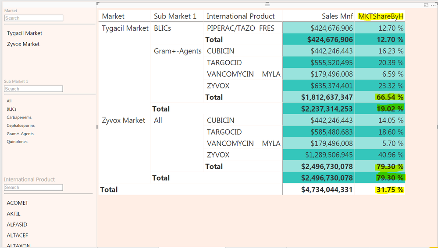Viewport: 438px width, 248px height.
Task: Select All in Sub Market 1 slicer
Action: 9,101
